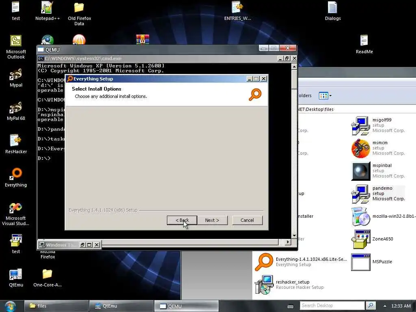Launch Everything search desktop shortcut
This screenshot has height=312, width=416.
(16, 178)
